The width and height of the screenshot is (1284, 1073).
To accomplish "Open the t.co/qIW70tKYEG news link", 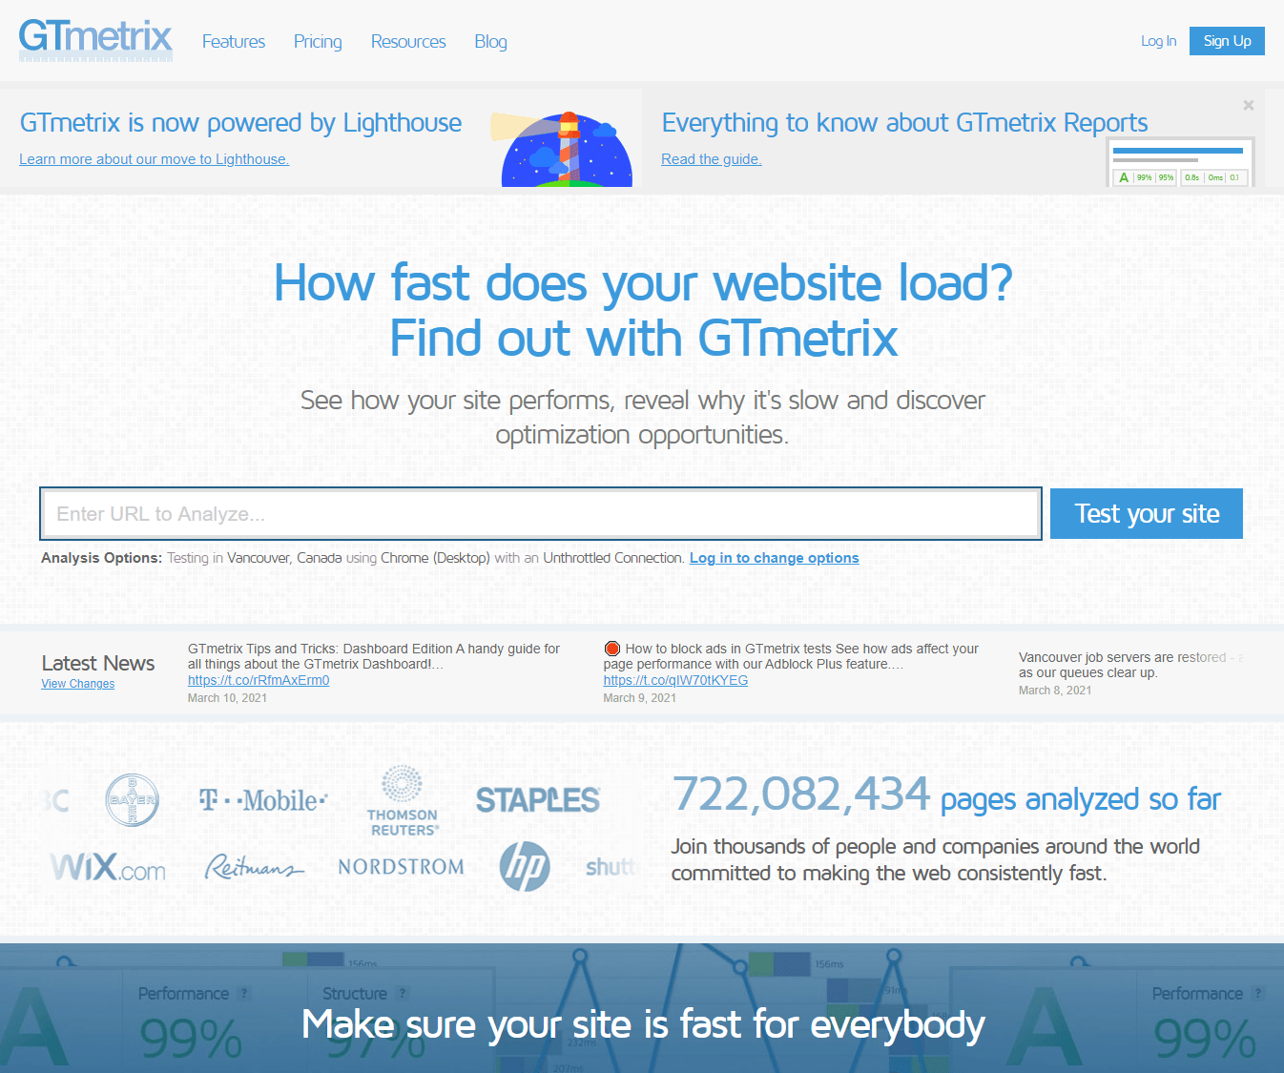I will tap(675, 680).
